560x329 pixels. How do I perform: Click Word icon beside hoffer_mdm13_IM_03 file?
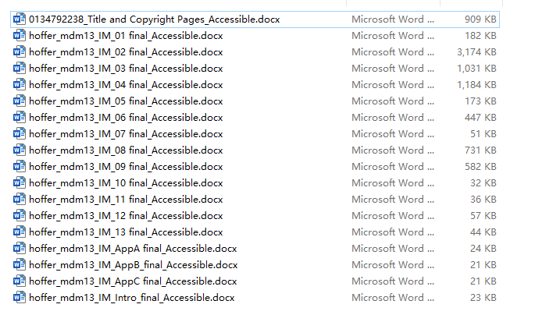tap(20, 68)
